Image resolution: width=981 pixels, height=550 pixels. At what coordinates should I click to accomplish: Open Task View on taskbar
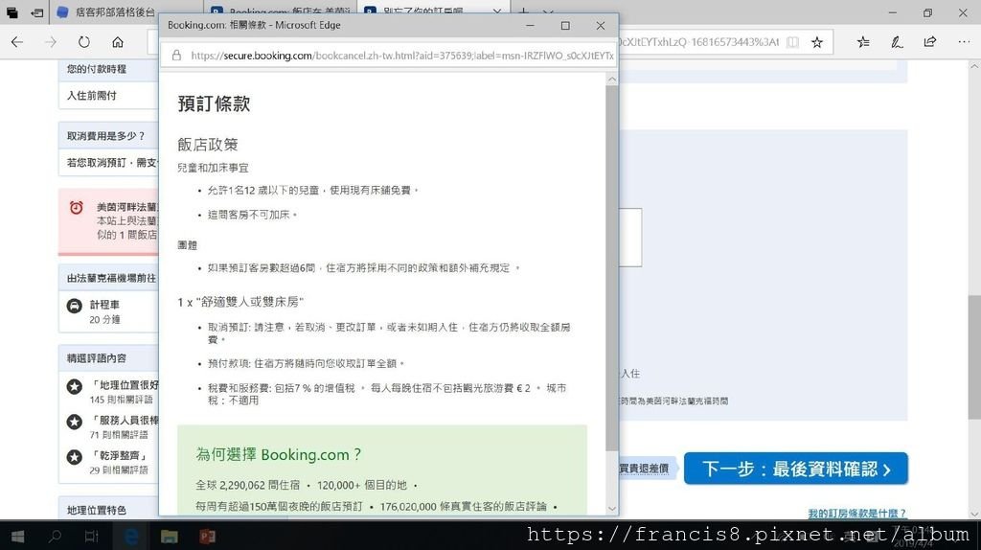(92, 537)
